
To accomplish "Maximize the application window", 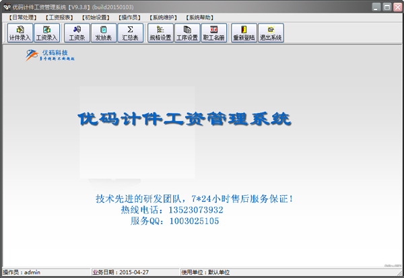I will pyautogui.click(x=387, y=7).
